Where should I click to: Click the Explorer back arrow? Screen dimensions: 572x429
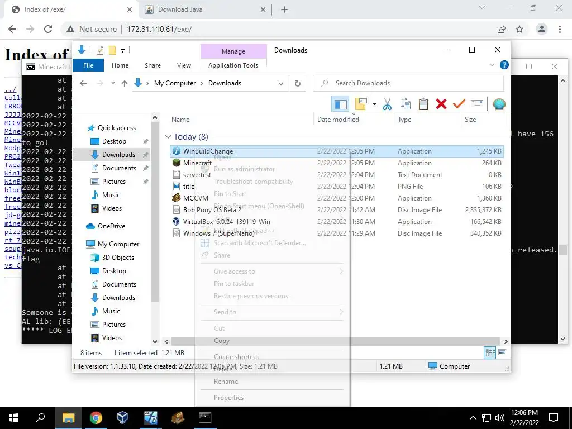pyautogui.click(x=83, y=84)
